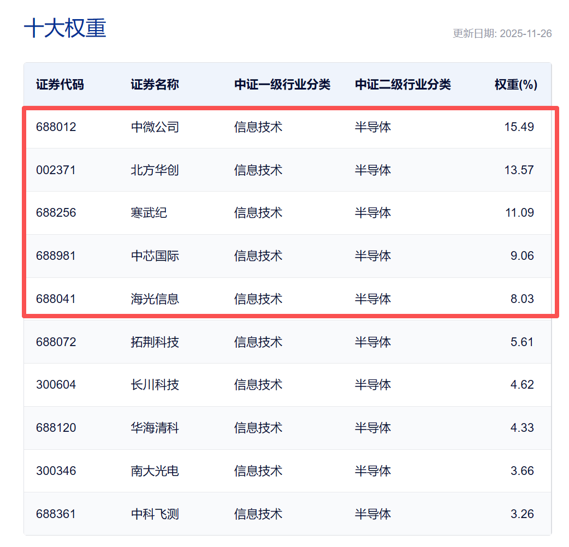
Task: Click the 中芯国际 stock name
Action: (155, 255)
